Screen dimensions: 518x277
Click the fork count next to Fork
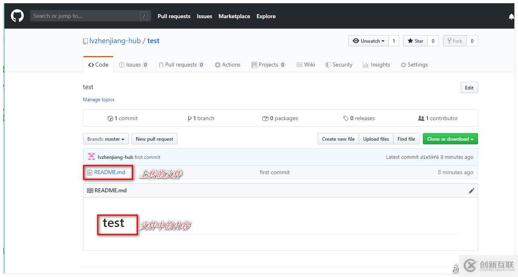[472, 41]
